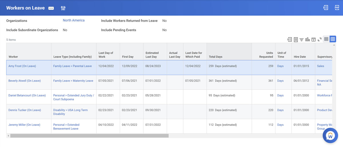This screenshot has width=343, height=147.
Task: Open the related actions ellipsis beside the title
Action: (x=51, y=8)
